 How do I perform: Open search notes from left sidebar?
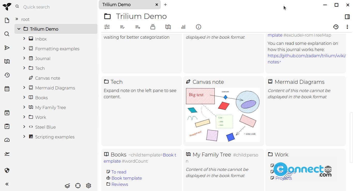click(x=7, y=34)
